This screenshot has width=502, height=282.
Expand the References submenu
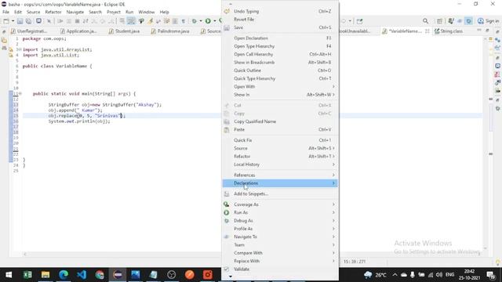tap(280, 175)
